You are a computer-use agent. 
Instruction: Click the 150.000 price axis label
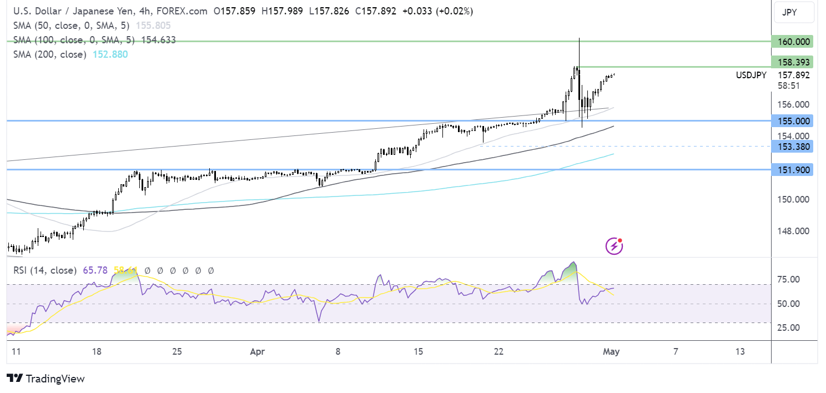794,199
